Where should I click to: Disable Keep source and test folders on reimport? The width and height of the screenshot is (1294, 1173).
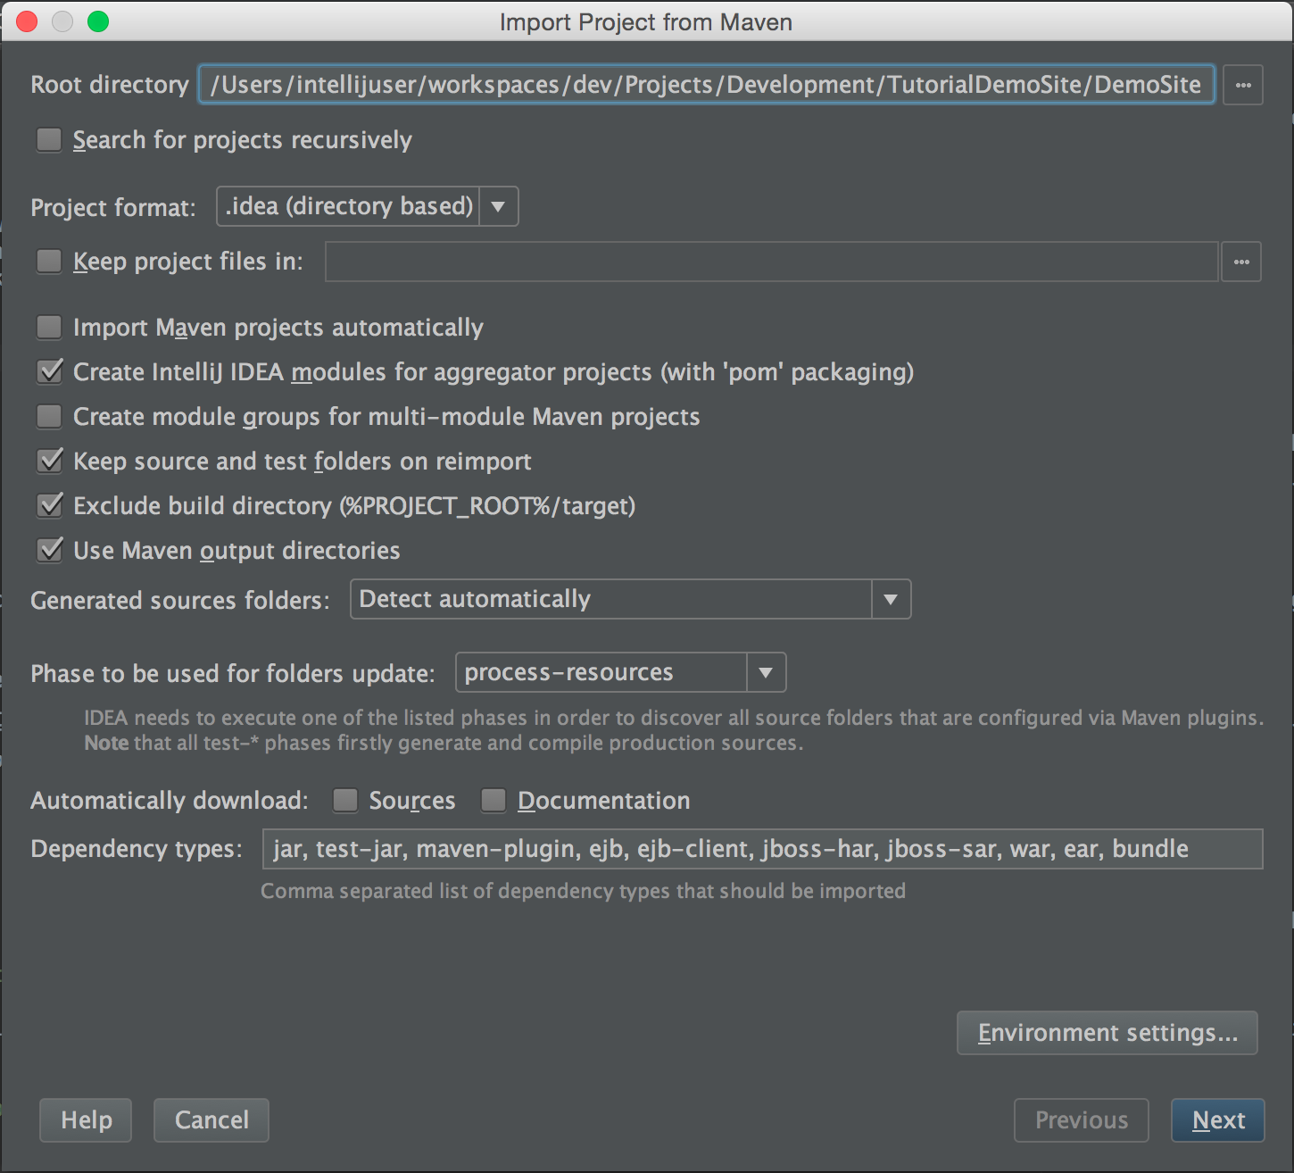(49, 461)
